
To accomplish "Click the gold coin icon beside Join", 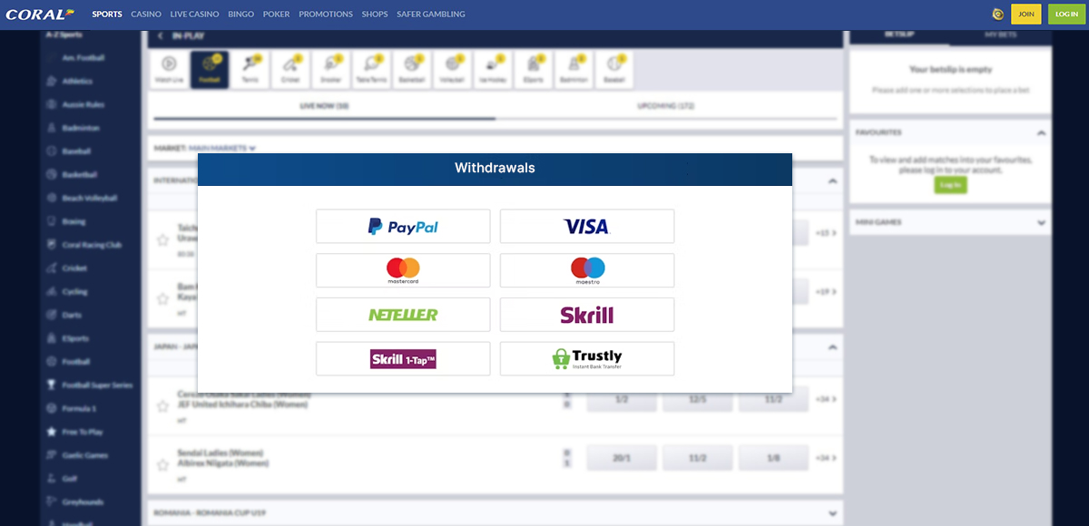I will (998, 15).
